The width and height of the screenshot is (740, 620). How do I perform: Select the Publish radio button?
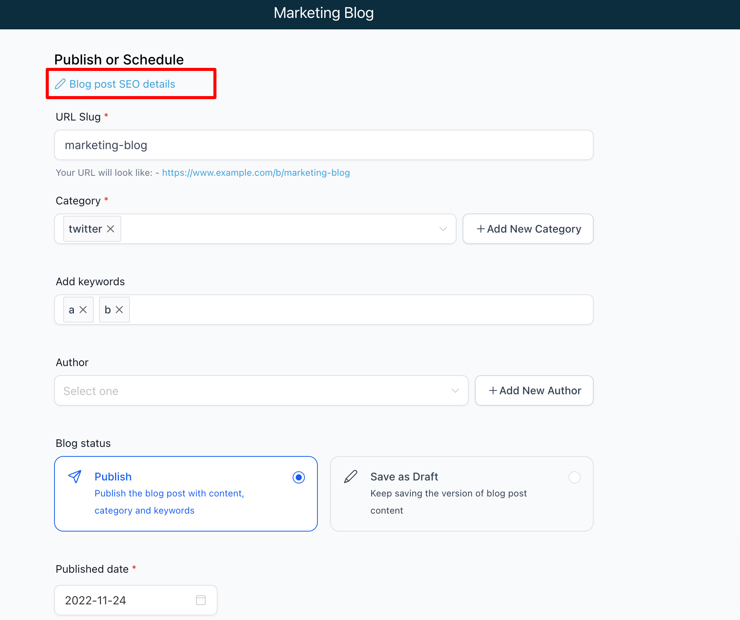pyautogui.click(x=299, y=477)
